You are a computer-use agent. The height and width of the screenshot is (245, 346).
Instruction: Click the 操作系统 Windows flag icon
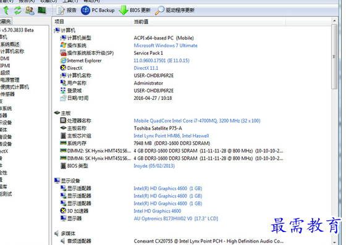click(x=63, y=45)
